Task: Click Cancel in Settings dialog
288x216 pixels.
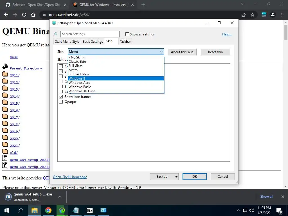Action: click(x=223, y=177)
